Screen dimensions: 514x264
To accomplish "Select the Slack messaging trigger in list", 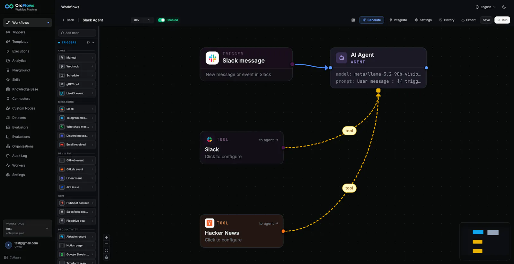I will [76, 109].
